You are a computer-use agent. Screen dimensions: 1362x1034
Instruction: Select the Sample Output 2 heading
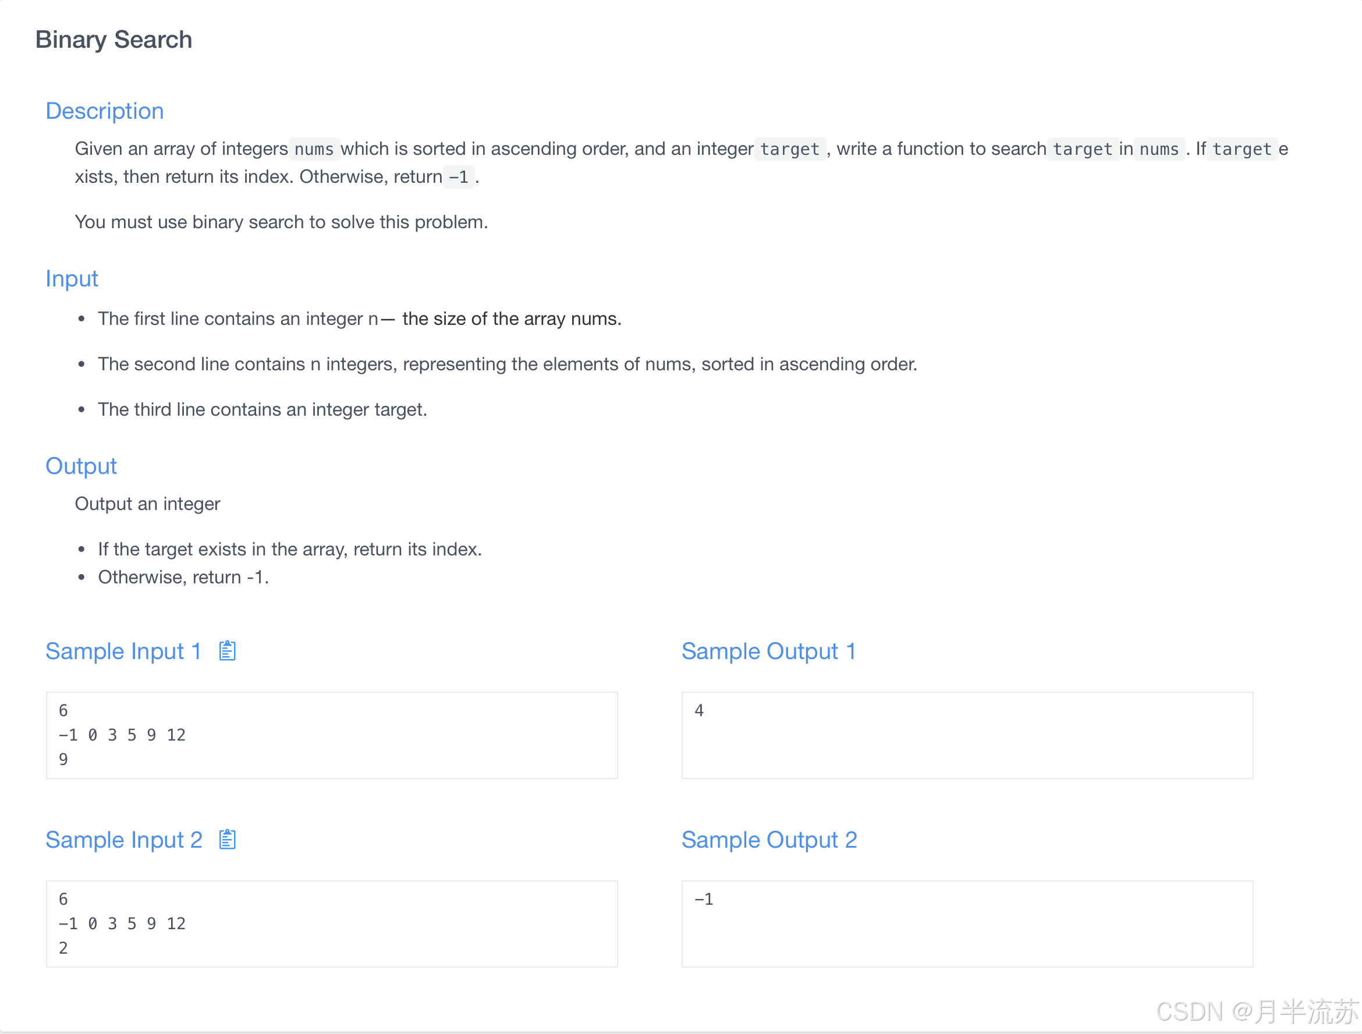tap(769, 840)
